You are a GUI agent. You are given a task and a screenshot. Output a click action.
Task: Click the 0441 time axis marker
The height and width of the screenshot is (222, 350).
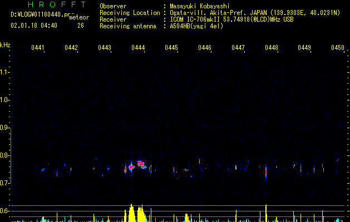point(38,47)
